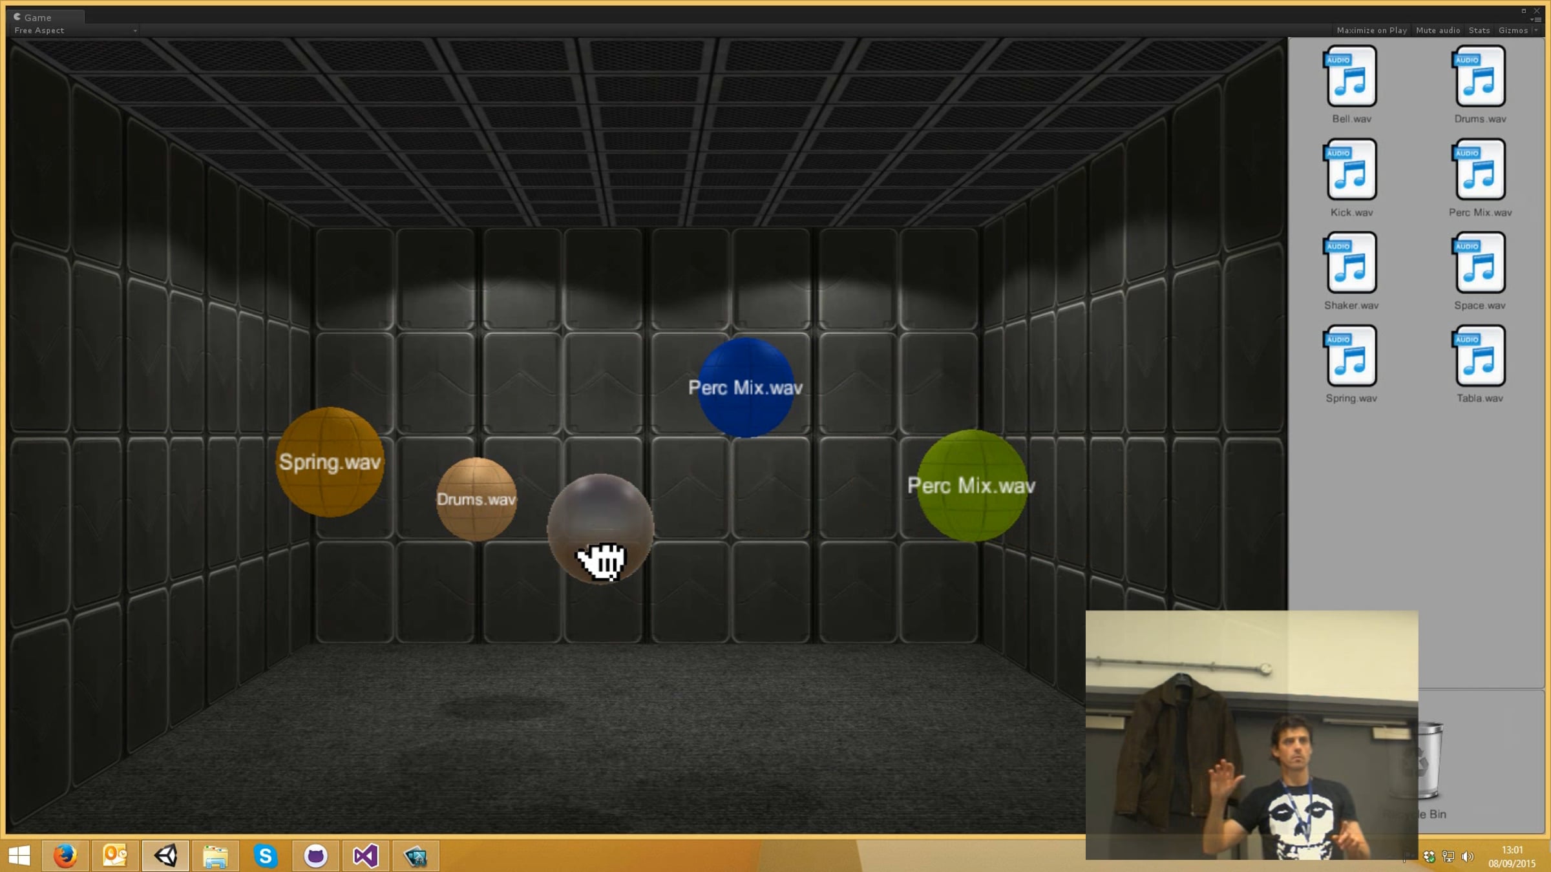The image size is (1551, 872).
Task: Toggle Maximize on Play
Action: pyautogui.click(x=1371, y=30)
